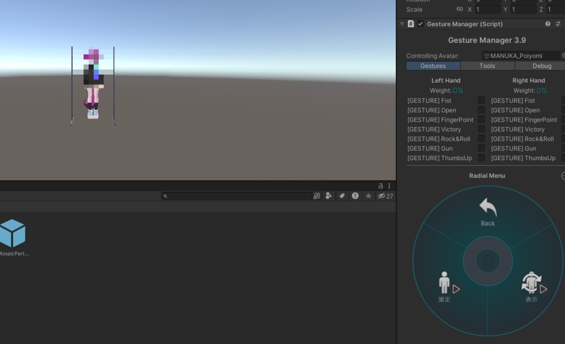The height and width of the screenshot is (344, 565).
Task: Click the Right Hand [GESTURE] ThumbsUp label
Action: tap(523, 158)
